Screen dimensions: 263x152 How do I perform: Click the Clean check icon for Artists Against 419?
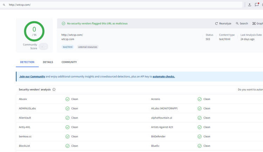200,127
